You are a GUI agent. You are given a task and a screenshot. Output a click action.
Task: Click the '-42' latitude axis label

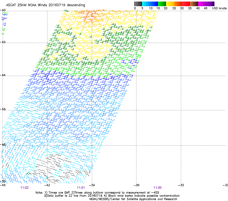coord(3,42)
